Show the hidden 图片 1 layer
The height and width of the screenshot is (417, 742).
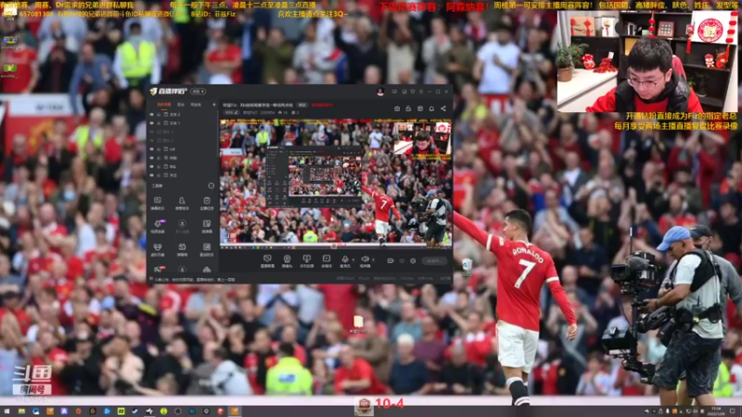coord(152,132)
